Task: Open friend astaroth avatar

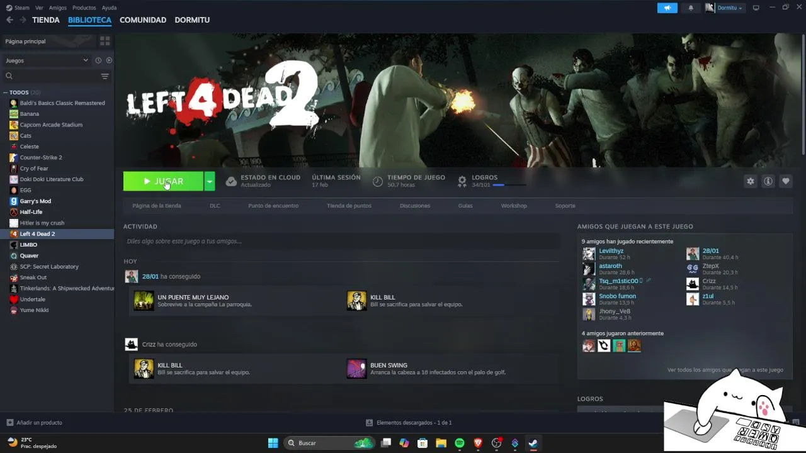Action: [589, 269]
